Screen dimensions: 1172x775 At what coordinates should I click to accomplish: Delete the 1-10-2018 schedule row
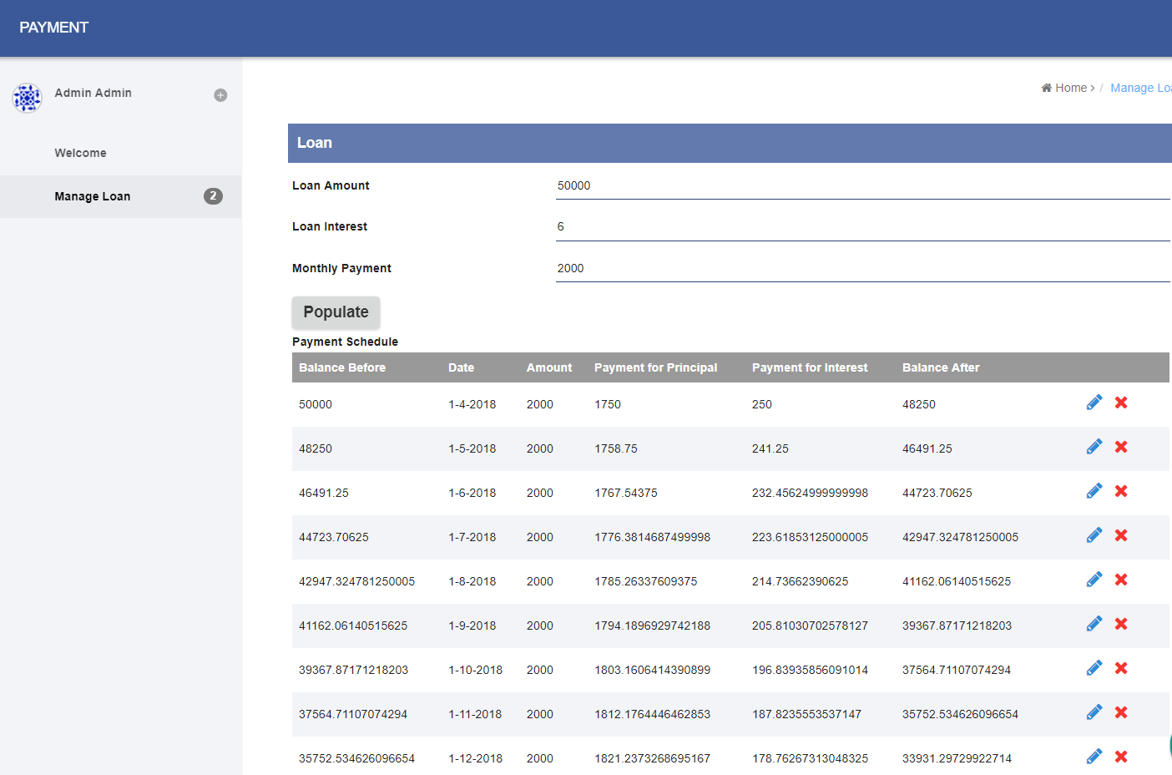pos(1121,668)
